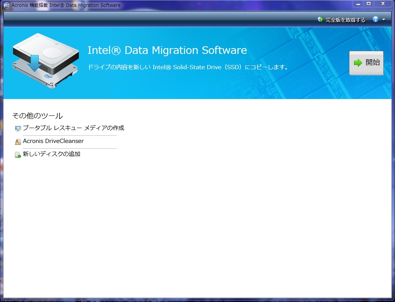Click the DriveCleanser broom icon

pyautogui.click(x=18, y=142)
